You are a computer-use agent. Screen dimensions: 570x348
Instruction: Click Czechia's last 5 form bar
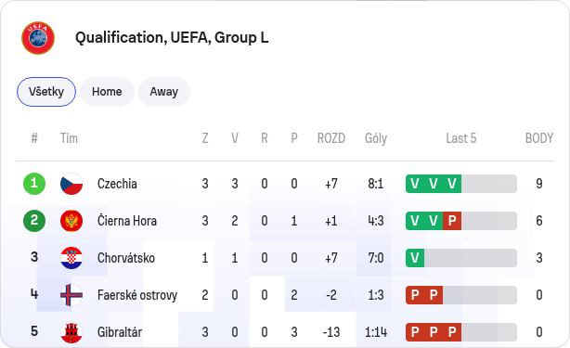461,184
